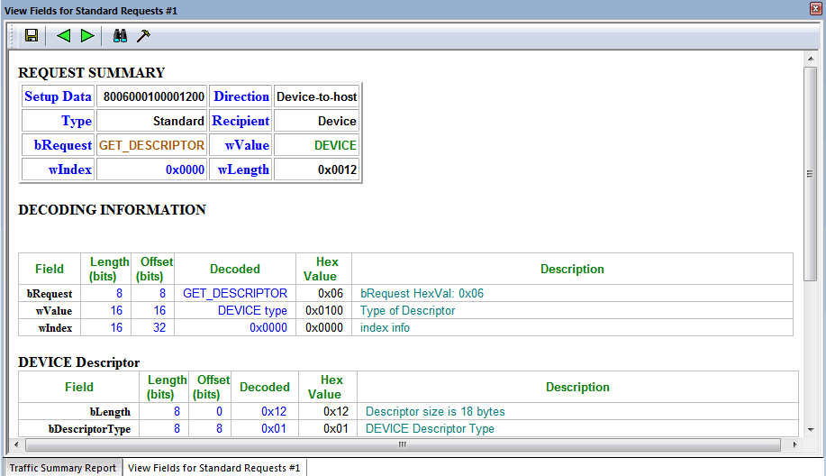826x476 pixels.
Task: Click Description header in DEVICE Descriptor table
Action: point(577,387)
